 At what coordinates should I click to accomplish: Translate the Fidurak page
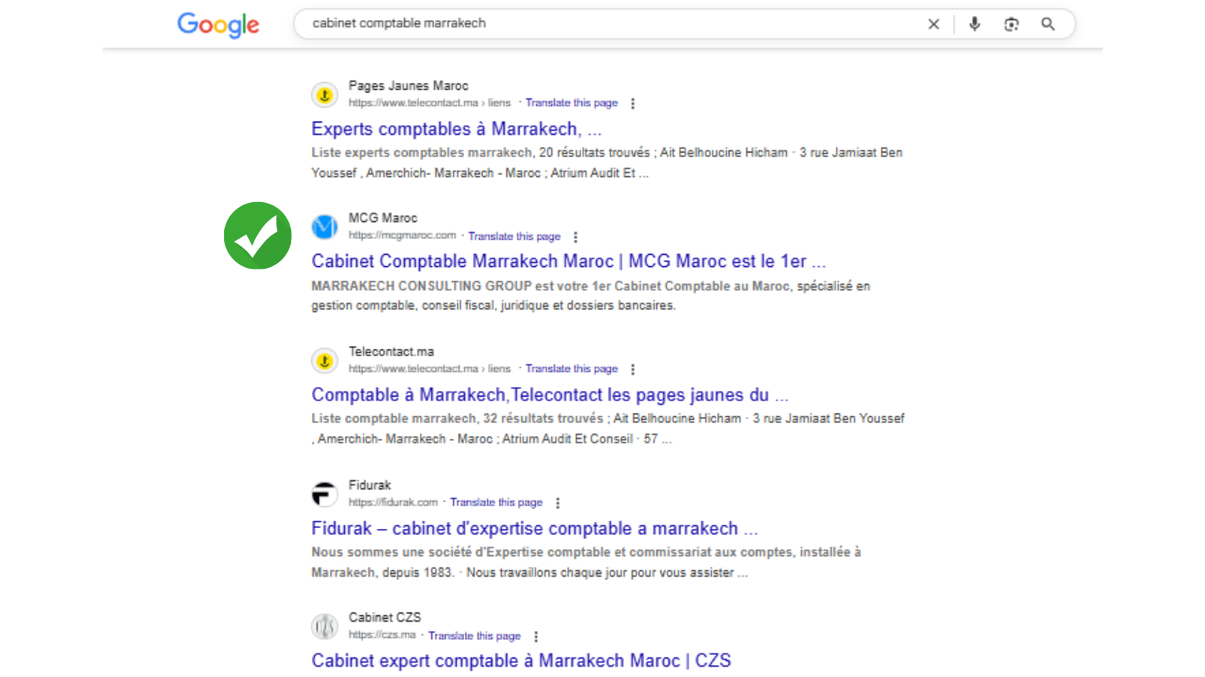pos(496,502)
